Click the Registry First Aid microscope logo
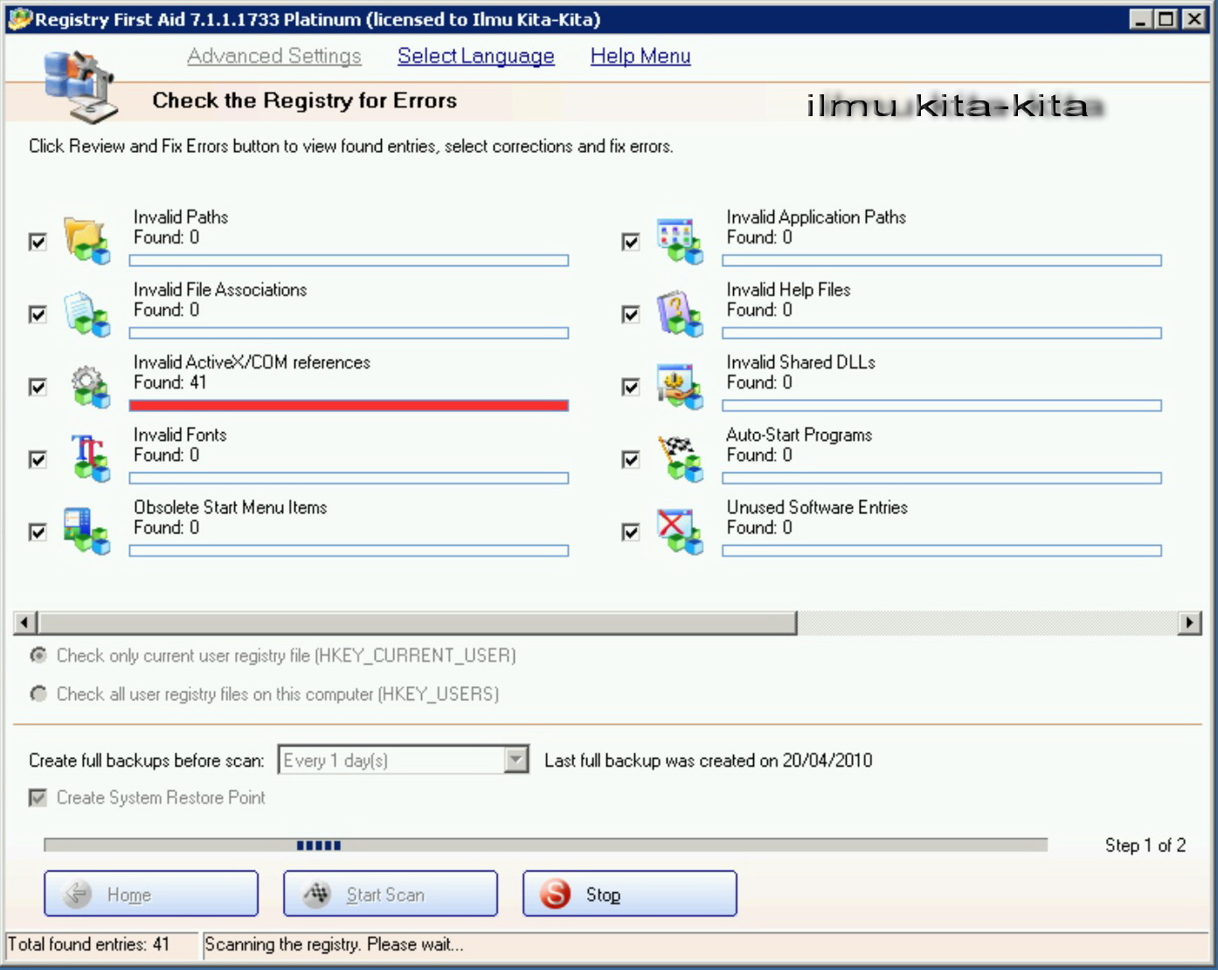 pos(80,86)
